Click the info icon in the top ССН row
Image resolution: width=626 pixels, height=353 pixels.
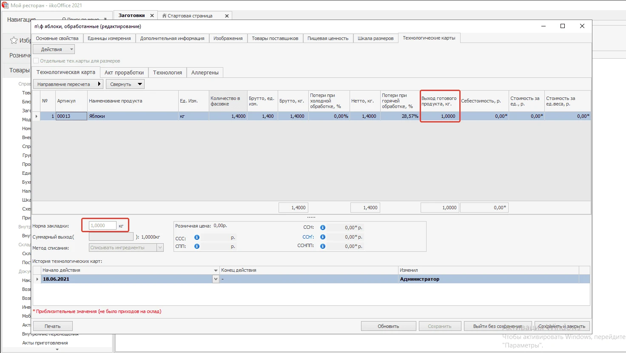[323, 228]
